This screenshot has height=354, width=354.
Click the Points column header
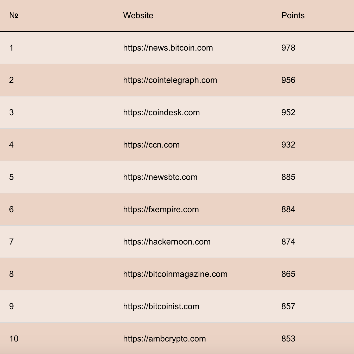pyautogui.click(x=293, y=15)
